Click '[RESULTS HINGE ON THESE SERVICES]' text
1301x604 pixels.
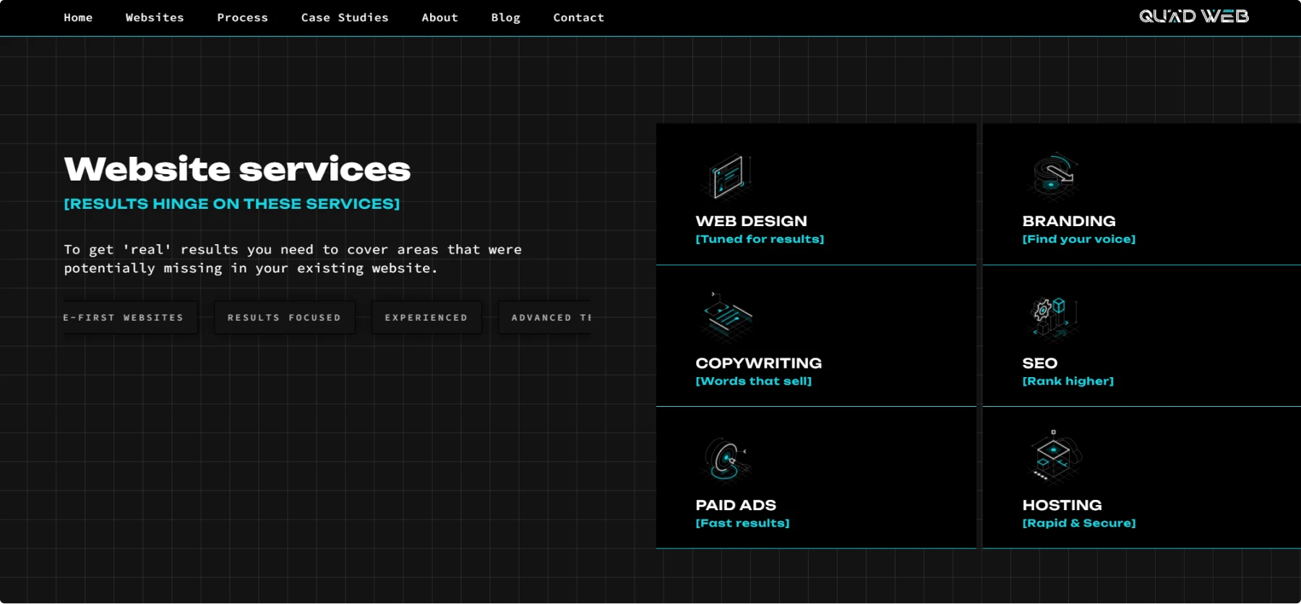pos(231,204)
